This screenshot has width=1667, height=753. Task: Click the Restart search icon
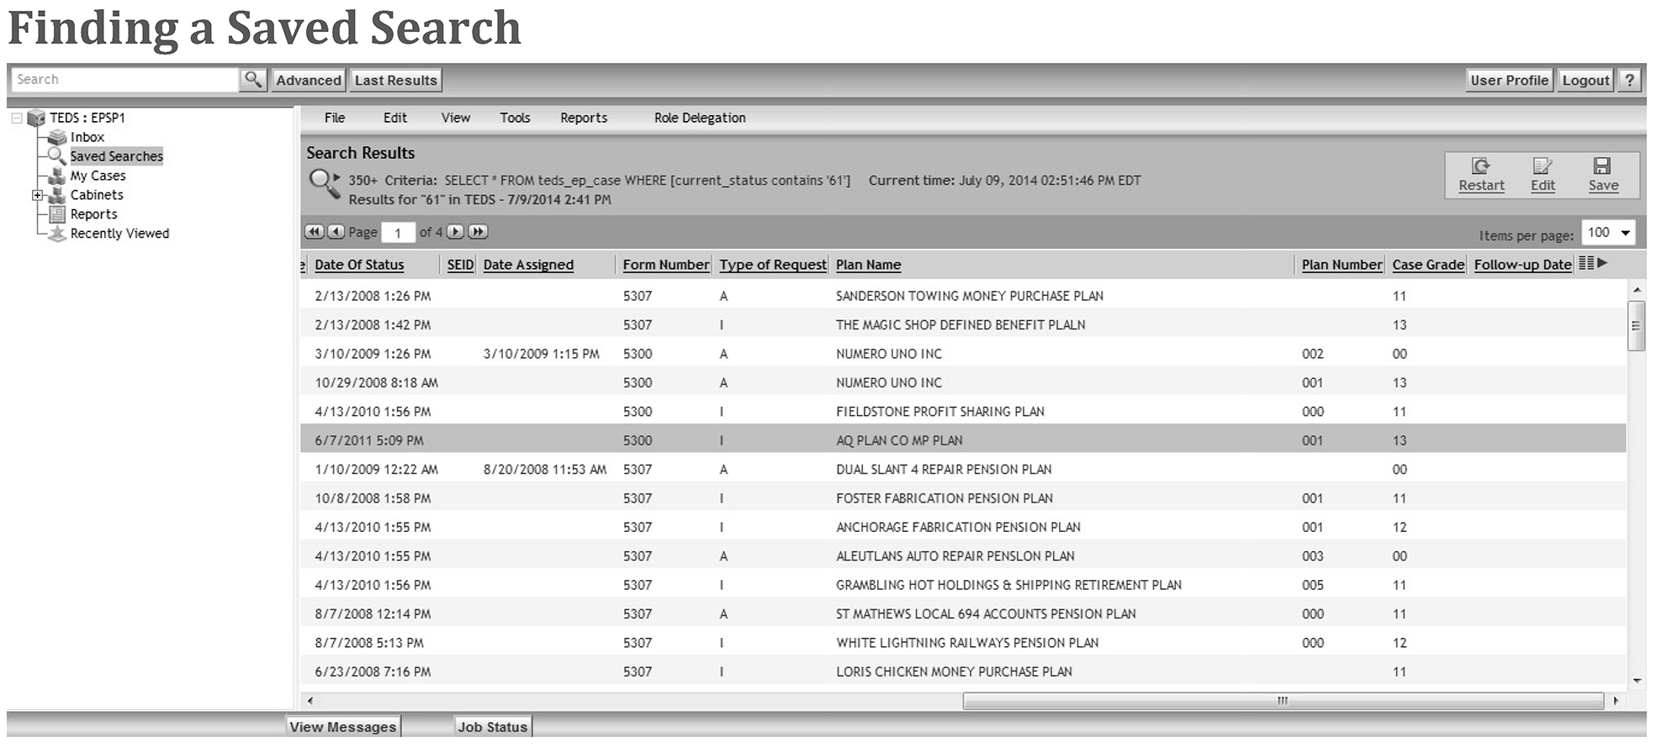tap(1480, 166)
